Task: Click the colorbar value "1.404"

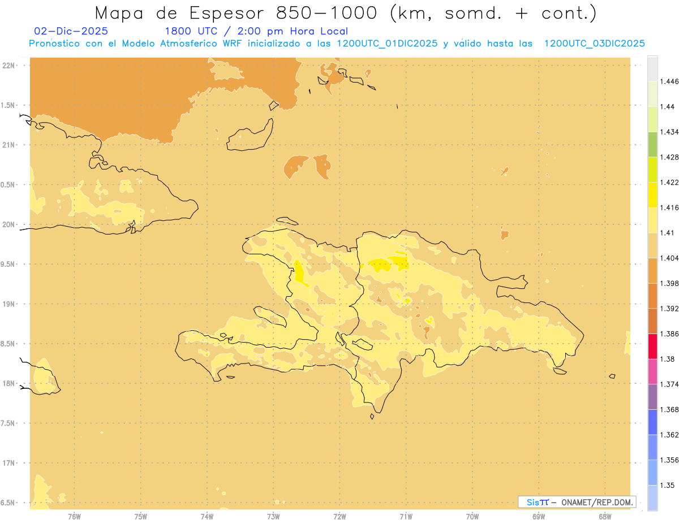Action: [x=669, y=258]
